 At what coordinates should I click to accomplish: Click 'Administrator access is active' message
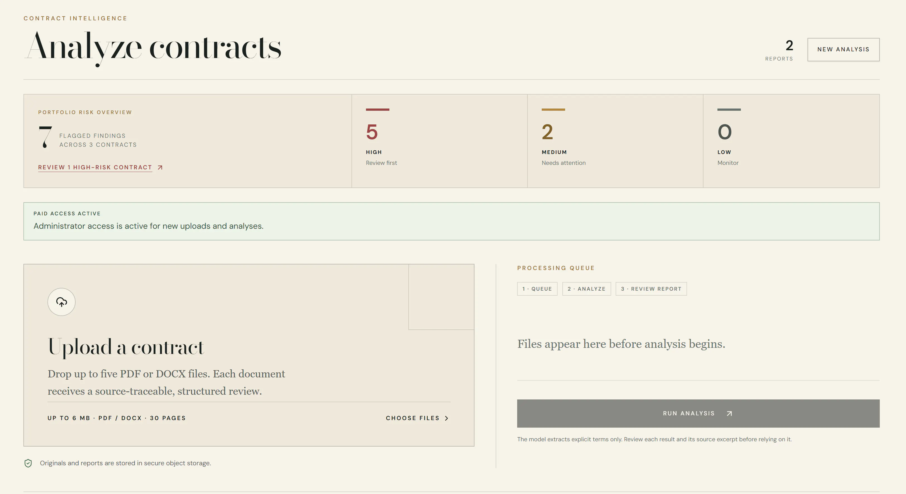148,226
